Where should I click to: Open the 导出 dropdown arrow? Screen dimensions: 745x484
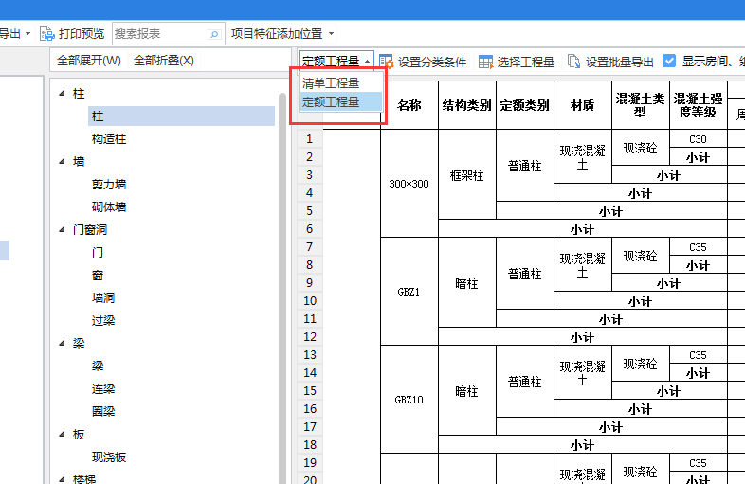[27, 34]
